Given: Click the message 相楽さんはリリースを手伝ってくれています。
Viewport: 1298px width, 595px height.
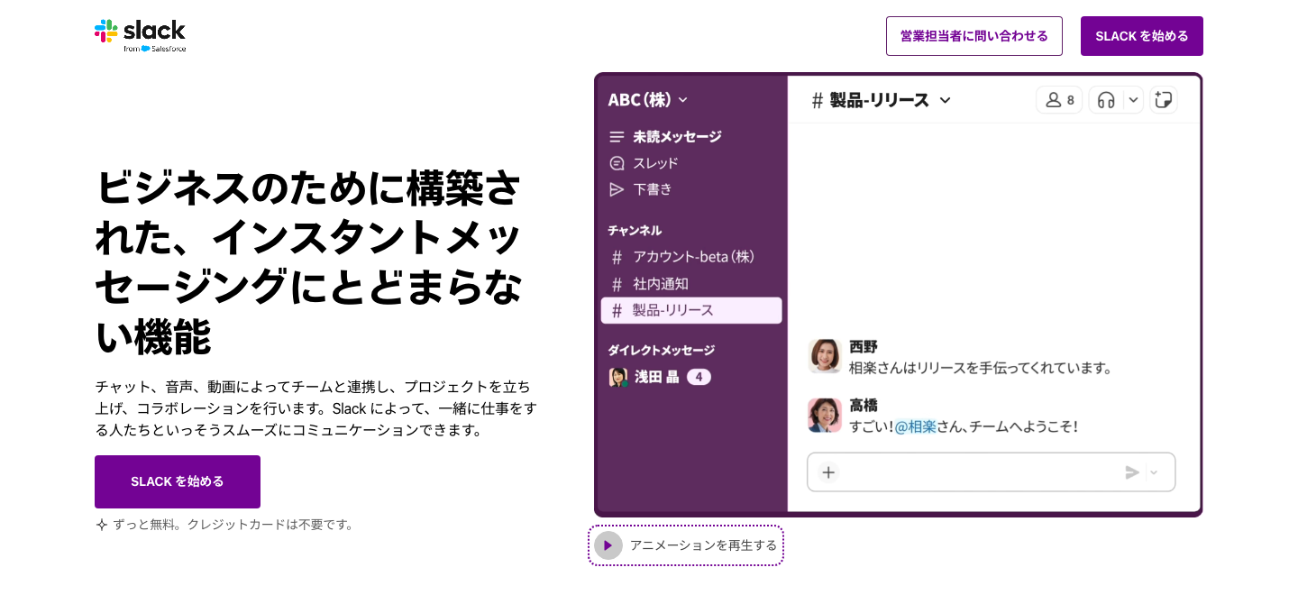Looking at the screenshot, I should point(982,368).
